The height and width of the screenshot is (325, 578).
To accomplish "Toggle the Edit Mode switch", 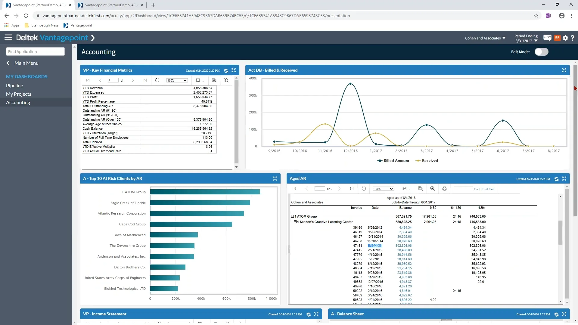I will [x=541, y=52].
